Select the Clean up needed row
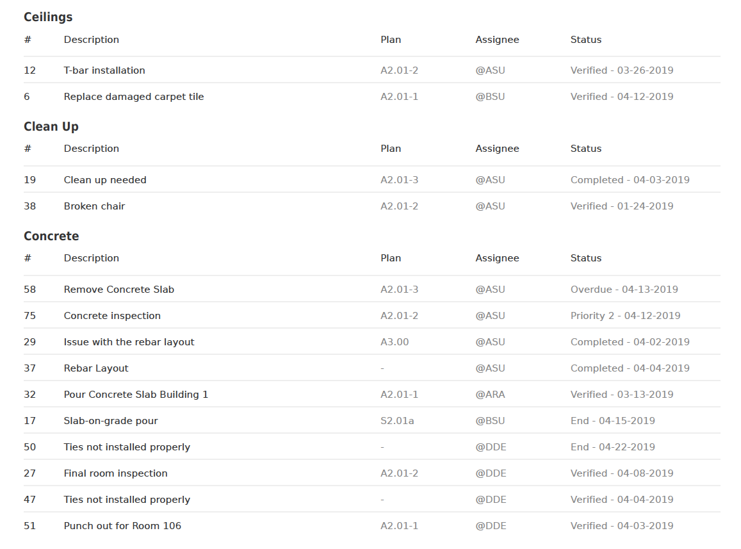 105,180
